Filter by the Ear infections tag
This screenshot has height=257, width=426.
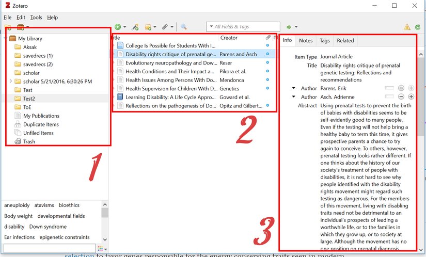19,237
